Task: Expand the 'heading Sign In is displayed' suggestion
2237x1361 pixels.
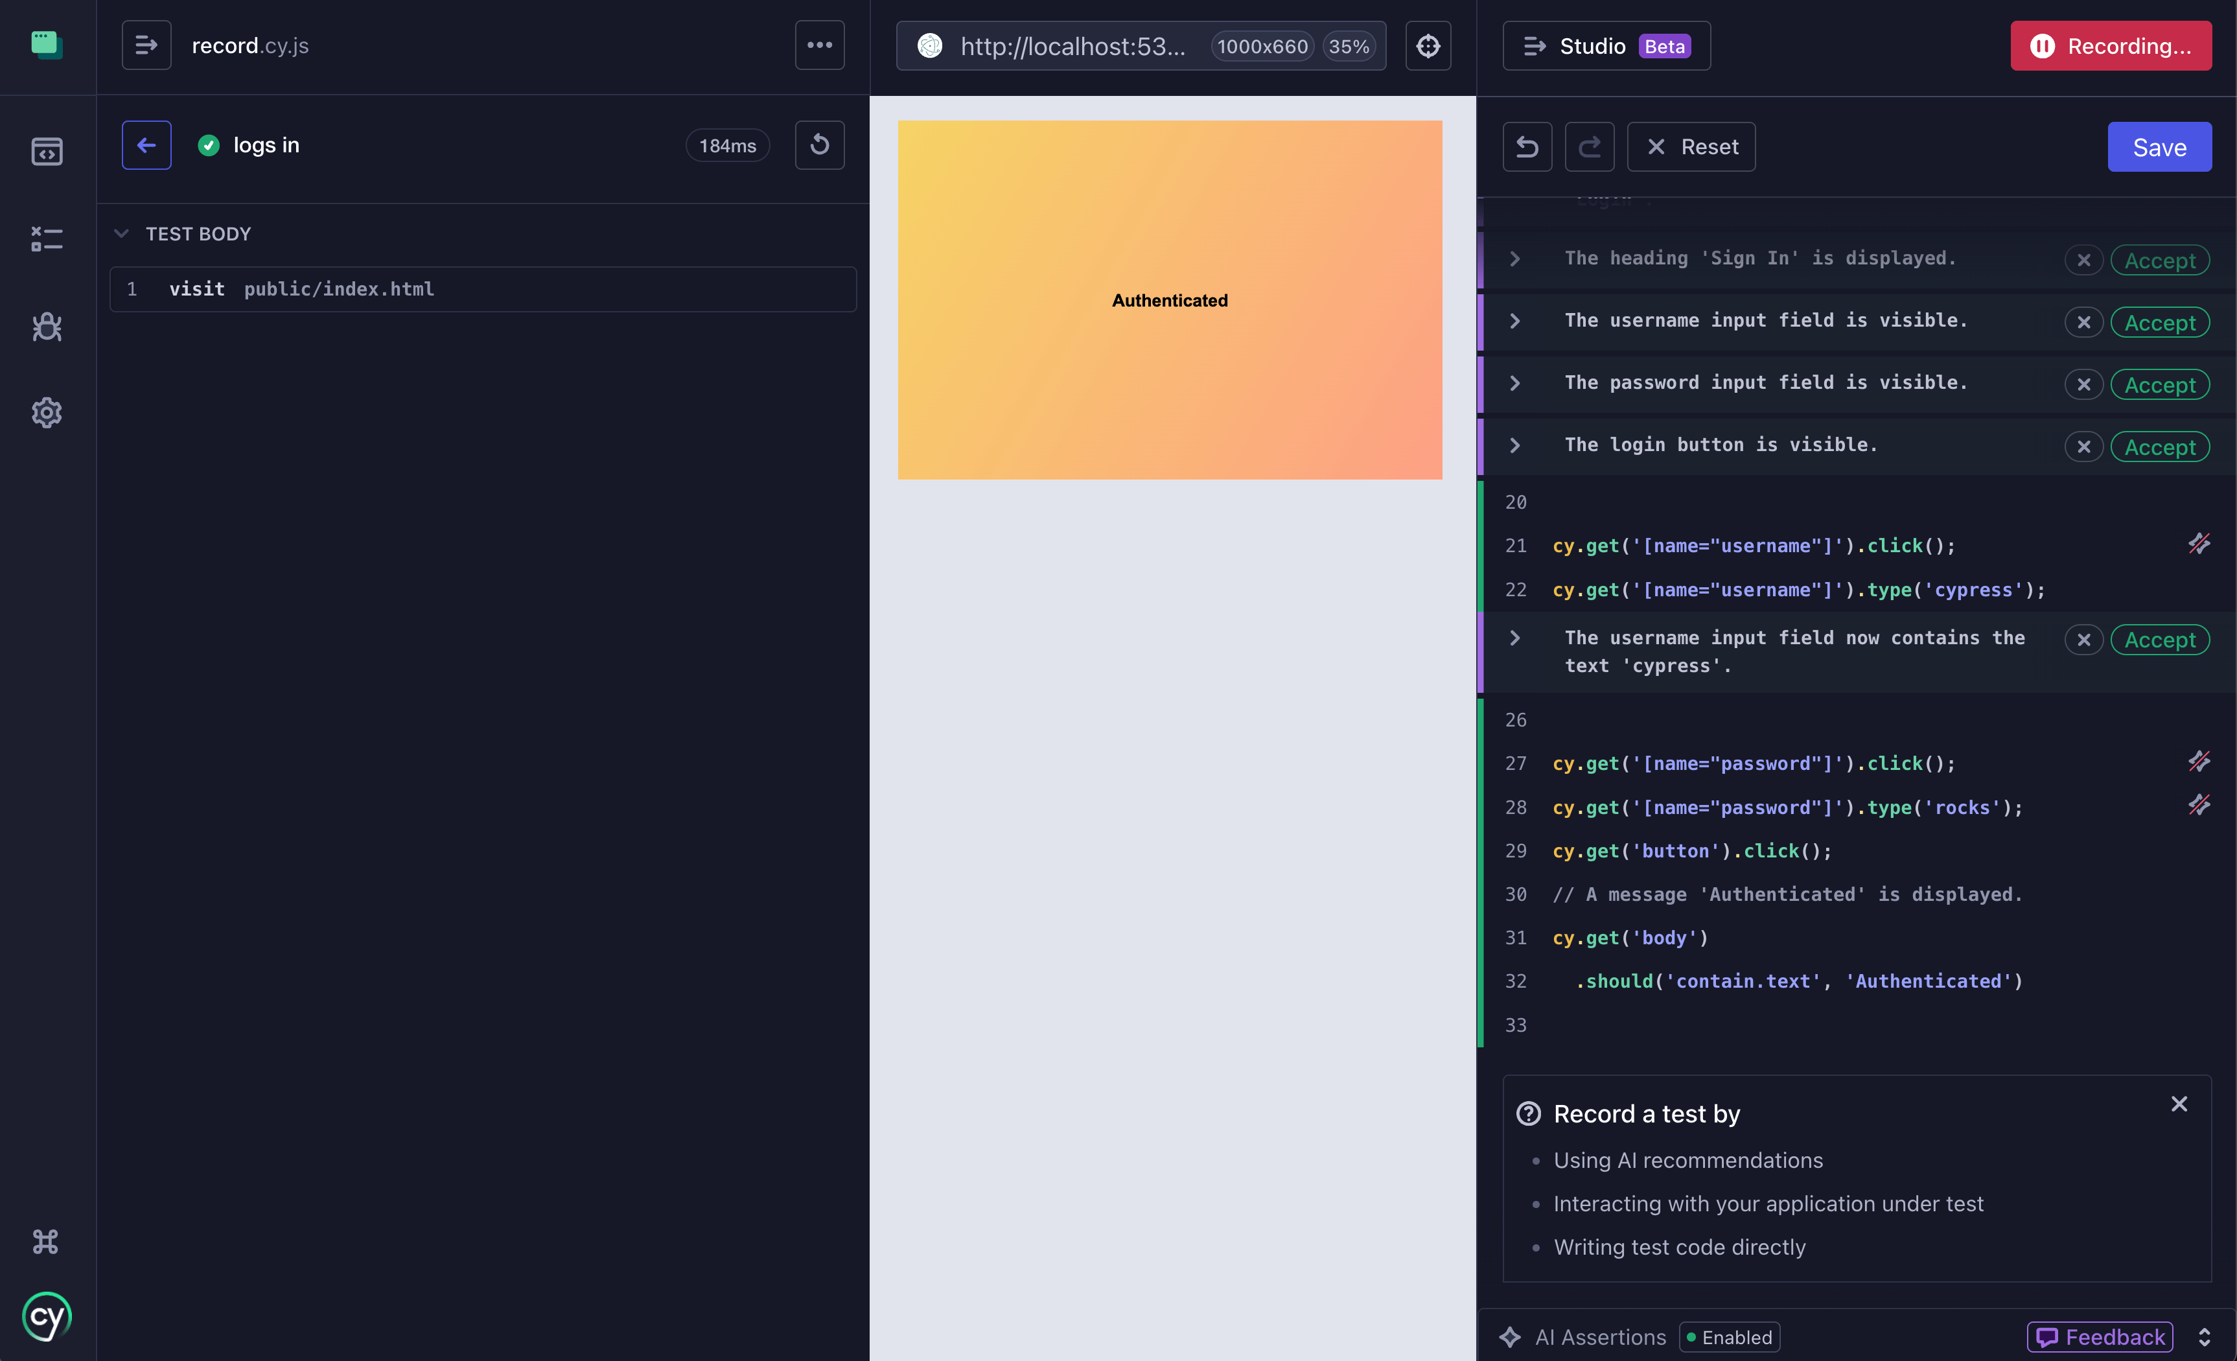Action: [1514, 259]
